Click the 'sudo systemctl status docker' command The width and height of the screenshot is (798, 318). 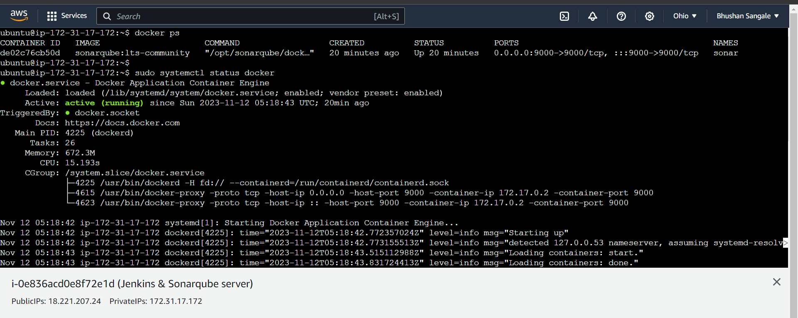[204, 73]
